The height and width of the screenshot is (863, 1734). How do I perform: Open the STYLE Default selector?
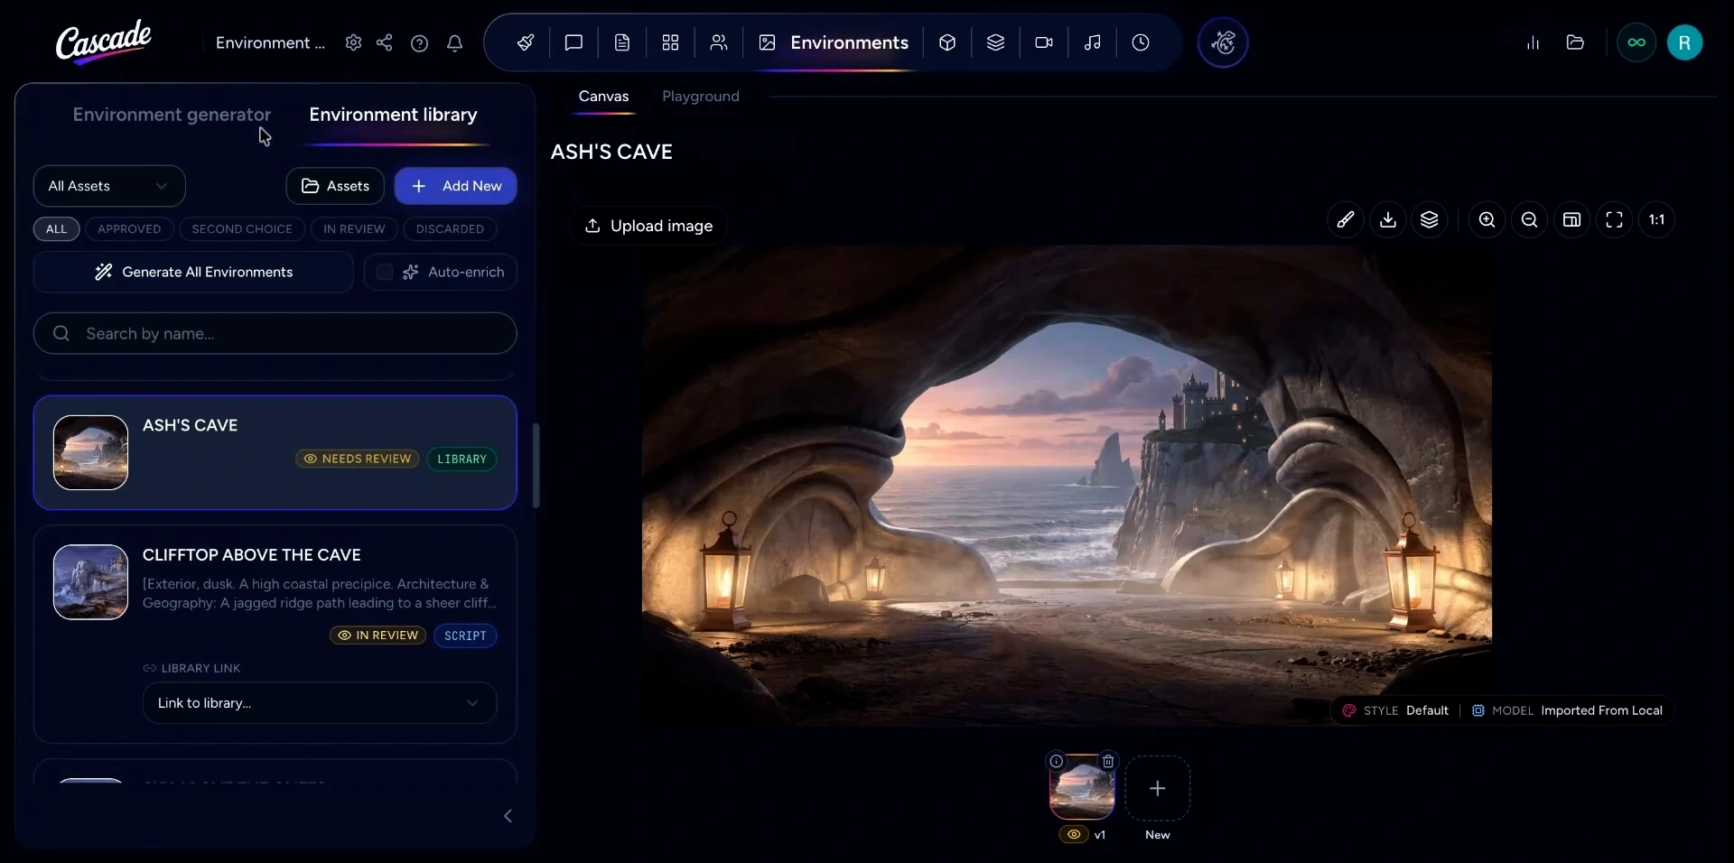point(1395,710)
